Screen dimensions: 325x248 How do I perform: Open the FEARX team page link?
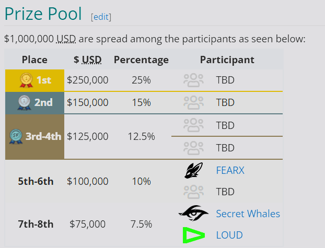click(230, 170)
